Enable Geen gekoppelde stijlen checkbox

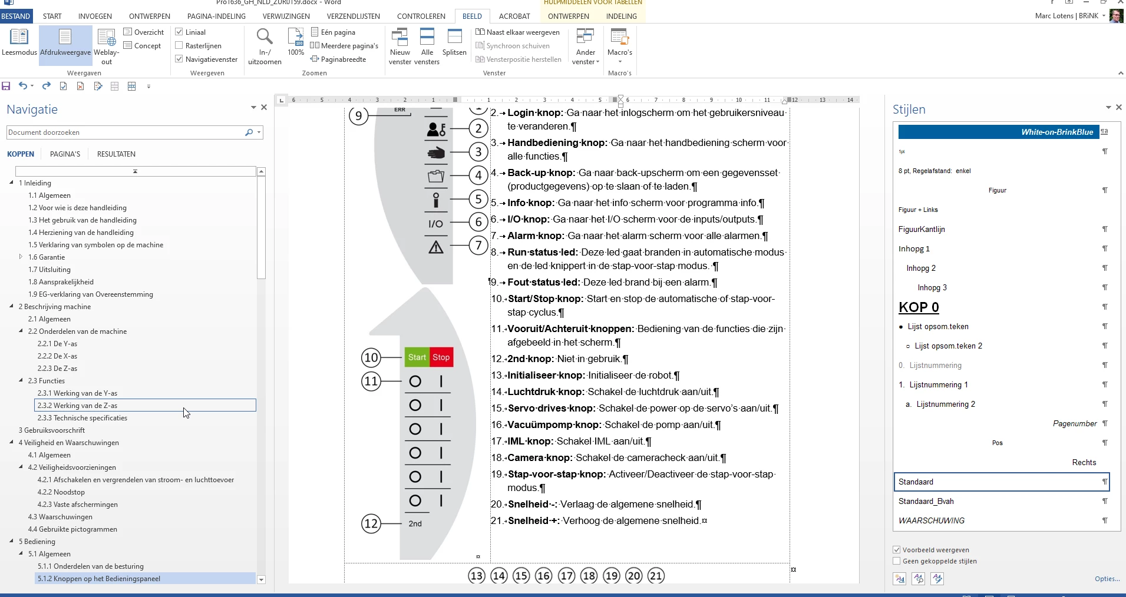tap(897, 561)
